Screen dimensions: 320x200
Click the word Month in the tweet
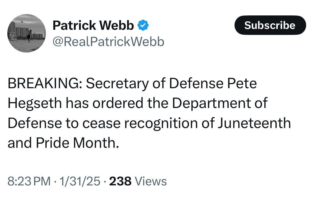tap(96, 143)
